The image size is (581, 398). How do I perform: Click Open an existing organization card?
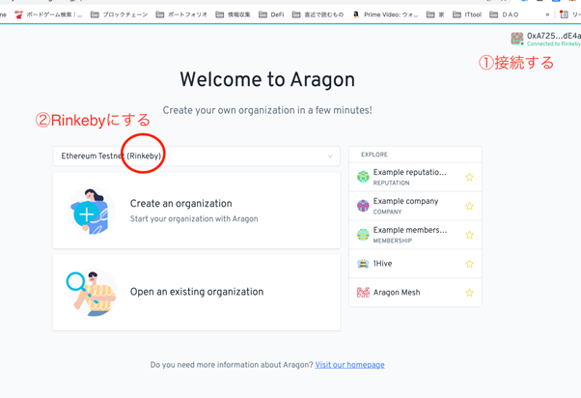point(196,293)
